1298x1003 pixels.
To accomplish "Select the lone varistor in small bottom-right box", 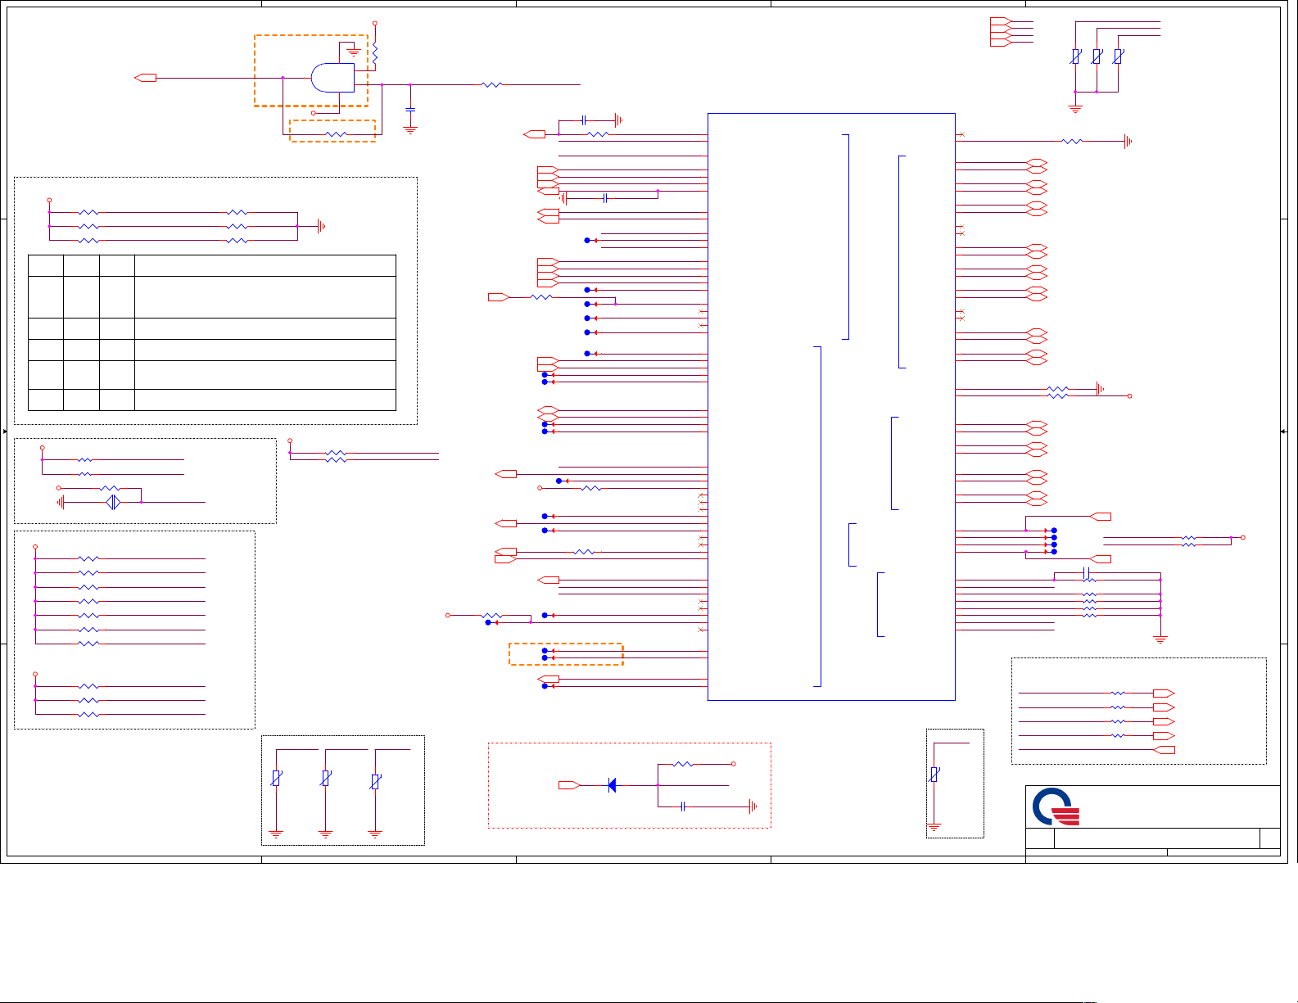I will pos(934,774).
